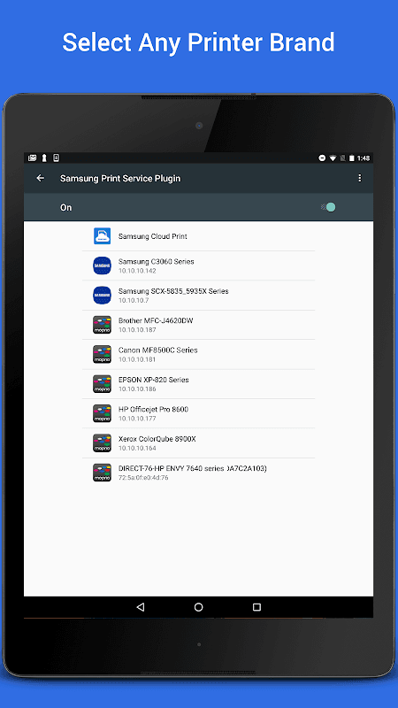Select DIRECT-76-HP ENVY 7640 series printer name

(x=193, y=468)
